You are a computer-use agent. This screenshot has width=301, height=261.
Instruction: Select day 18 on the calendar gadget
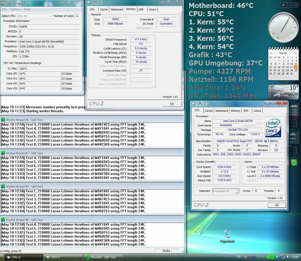click(296, 67)
